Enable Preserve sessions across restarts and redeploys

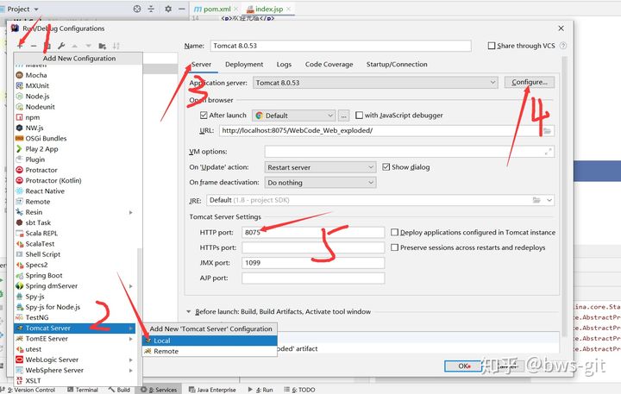[x=394, y=247]
